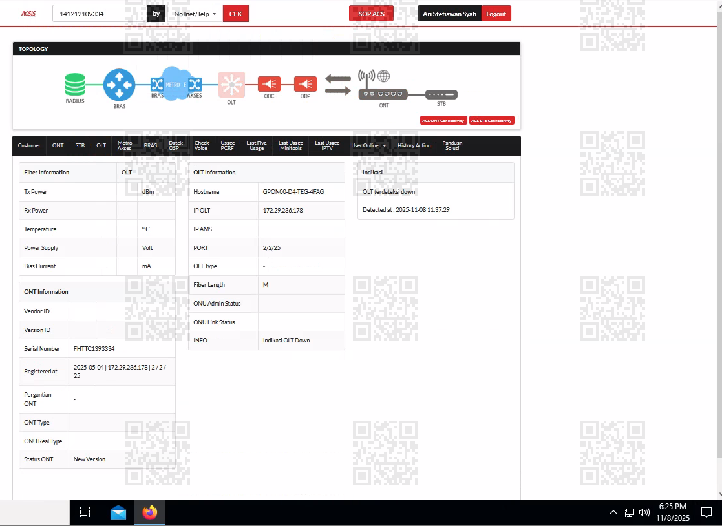
Task: Click the 'by' label button
Action: pos(156,14)
